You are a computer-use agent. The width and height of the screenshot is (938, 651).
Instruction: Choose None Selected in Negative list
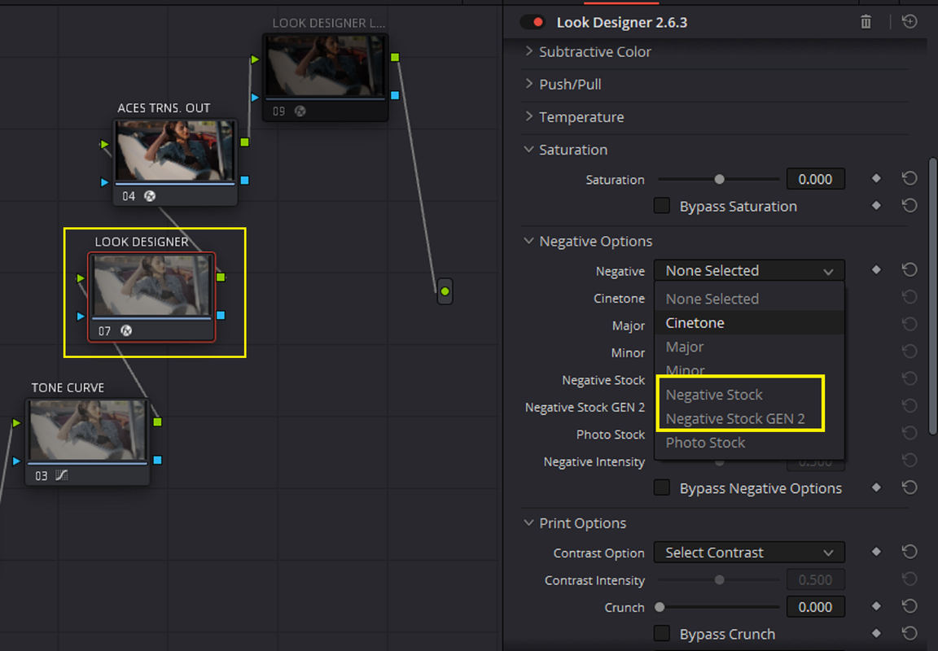[749, 299]
